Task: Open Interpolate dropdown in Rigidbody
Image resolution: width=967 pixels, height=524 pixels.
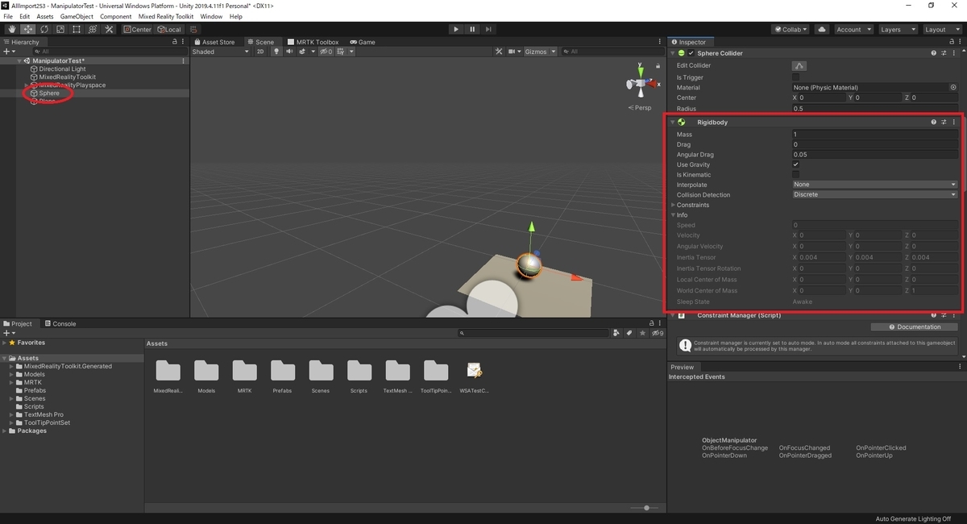Action: 875,185
